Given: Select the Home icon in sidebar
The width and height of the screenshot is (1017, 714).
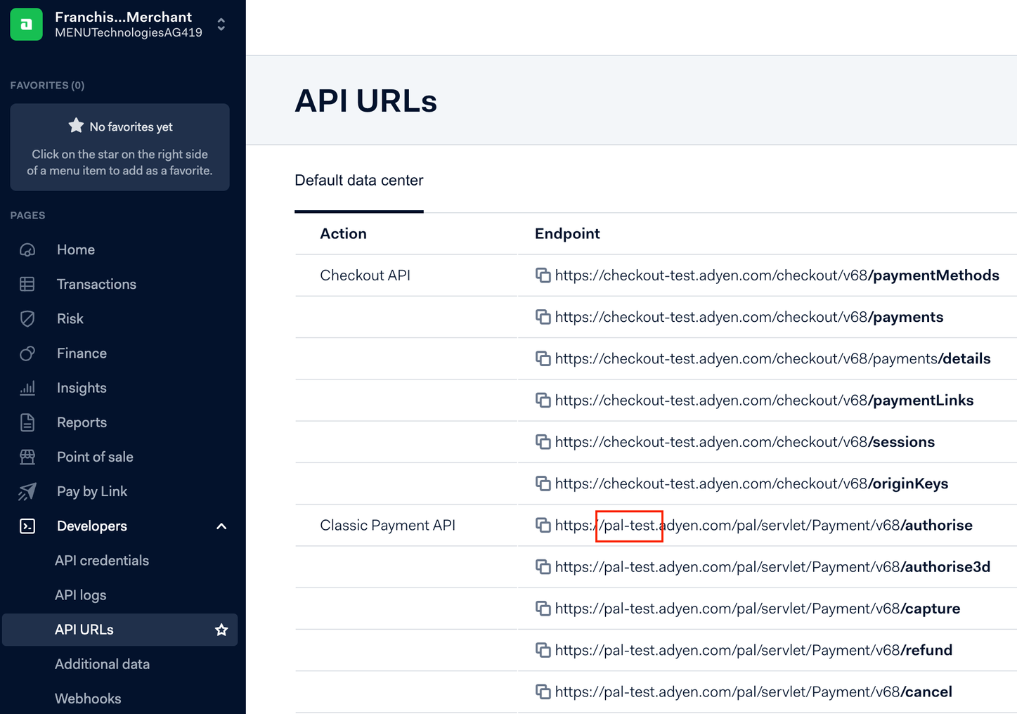Looking at the screenshot, I should tap(27, 249).
